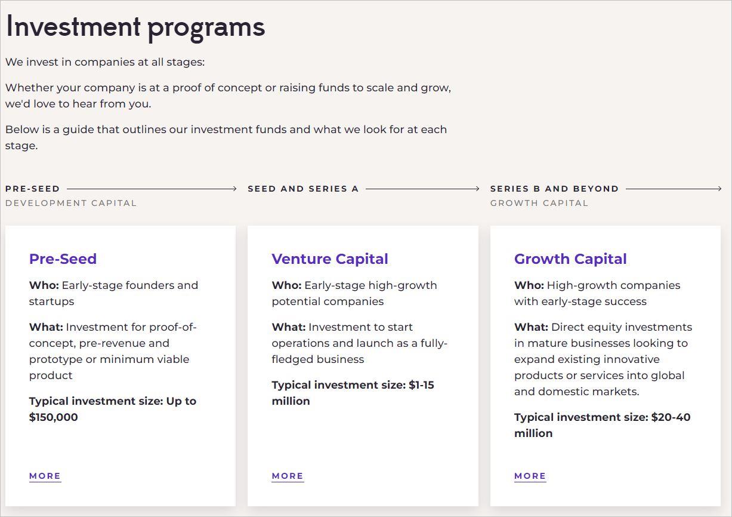Click the DEVELOPMENT CAPITAL subtitle
Viewport: 732px width, 517px height.
point(71,203)
